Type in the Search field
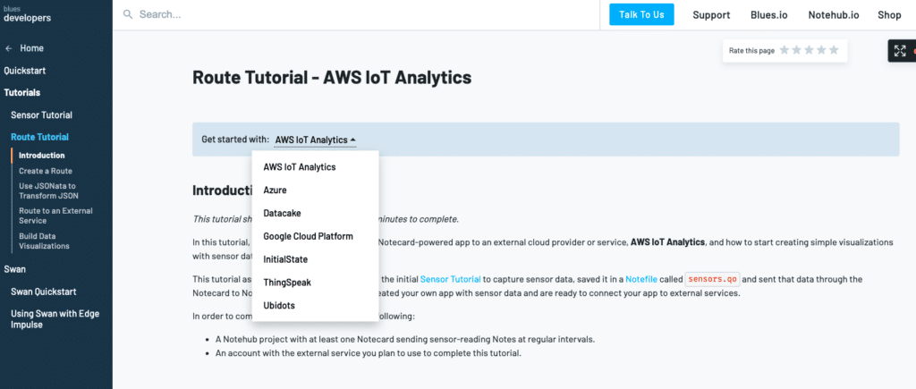 [358, 14]
